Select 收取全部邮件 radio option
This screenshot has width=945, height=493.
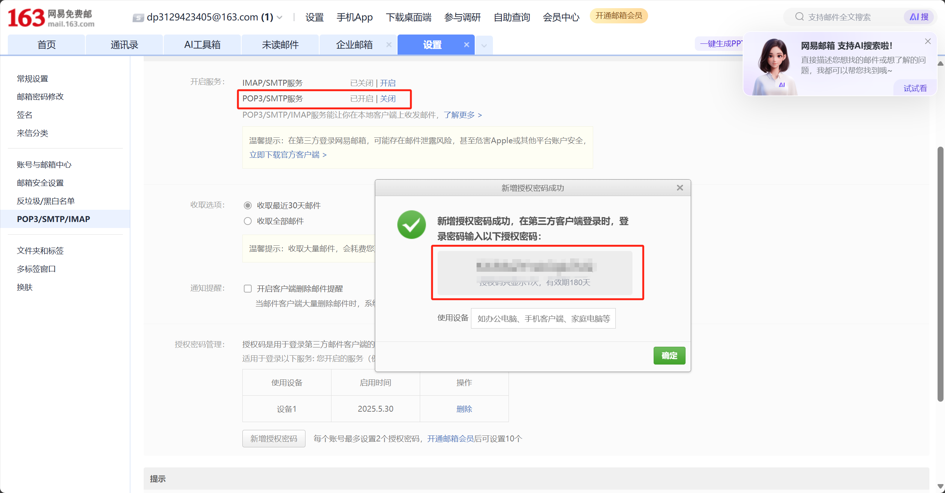coord(248,221)
